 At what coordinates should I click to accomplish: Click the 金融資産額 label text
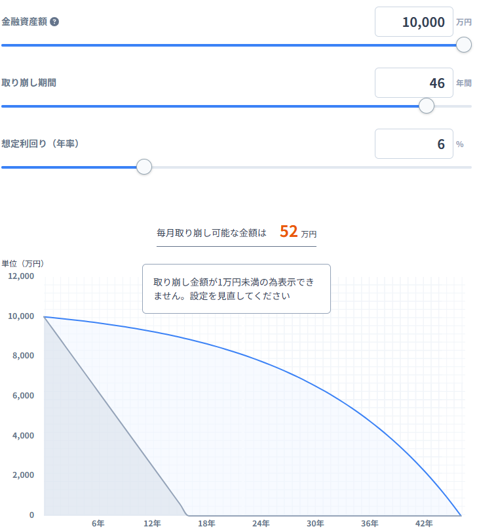coord(24,22)
